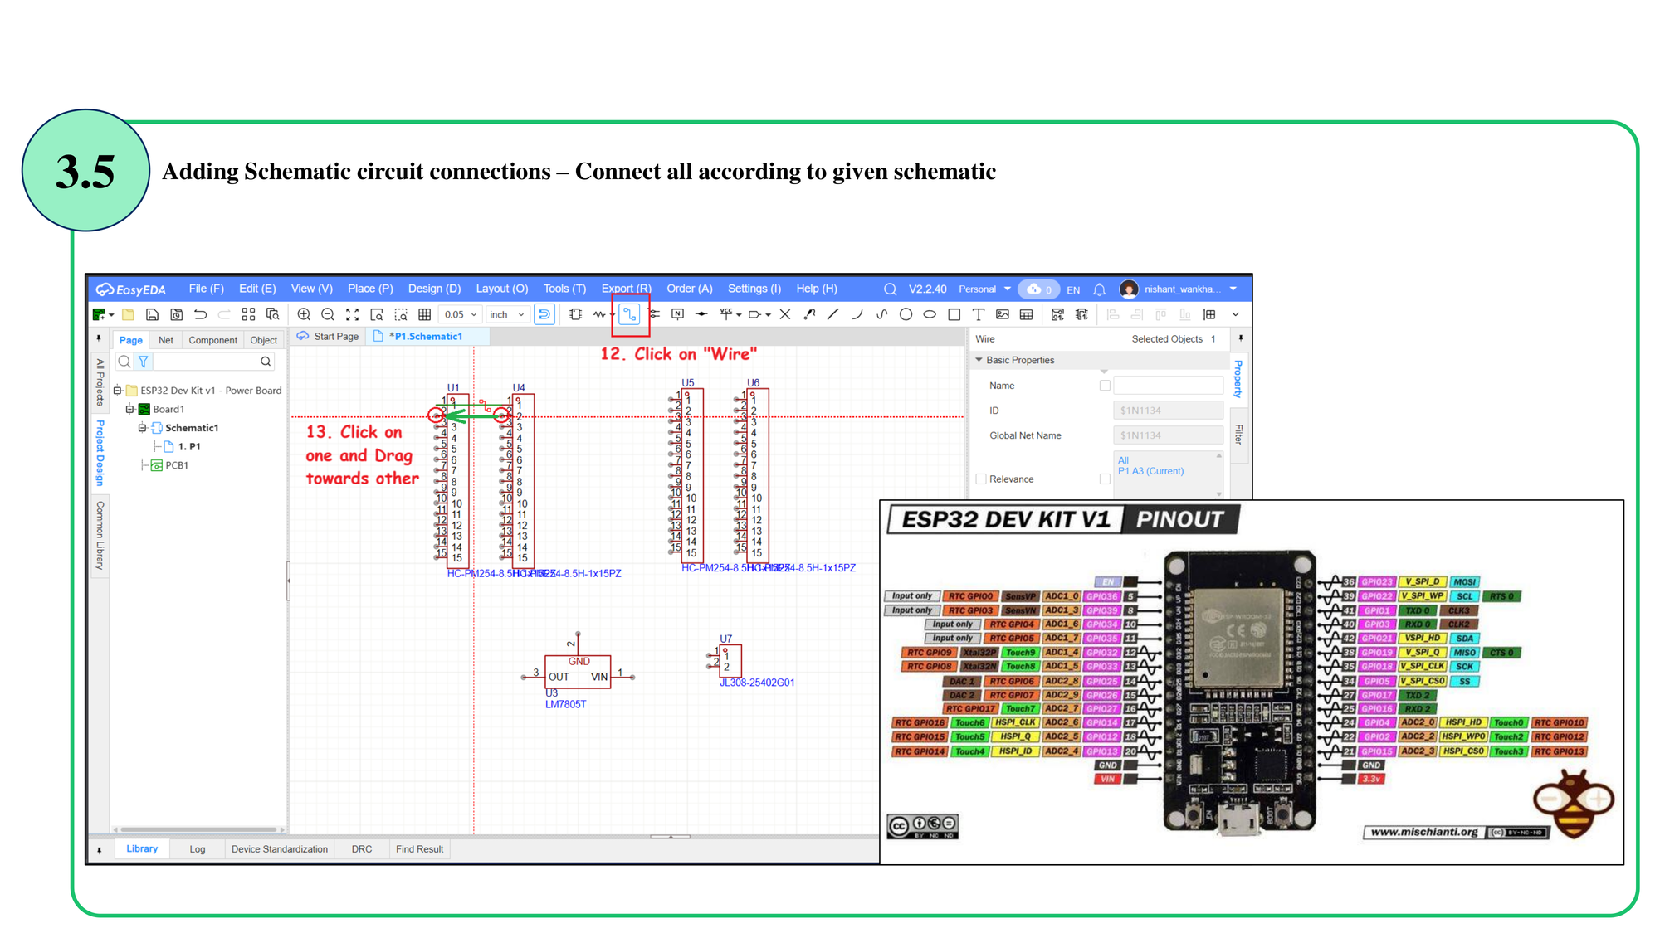Image resolution: width=1660 pixels, height=933 pixels.
Task: Click the Insert Image icon
Action: [1003, 314]
